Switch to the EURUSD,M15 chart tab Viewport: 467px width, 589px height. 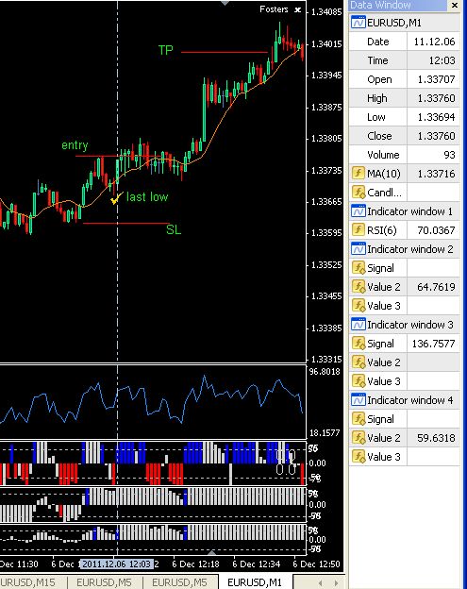pos(28,581)
